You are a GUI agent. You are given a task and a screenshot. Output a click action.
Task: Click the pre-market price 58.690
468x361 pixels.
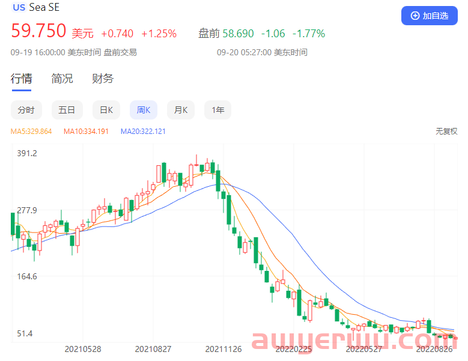[238, 34]
